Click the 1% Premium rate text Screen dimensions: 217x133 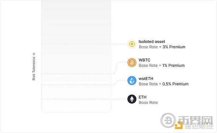tap(173, 65)
